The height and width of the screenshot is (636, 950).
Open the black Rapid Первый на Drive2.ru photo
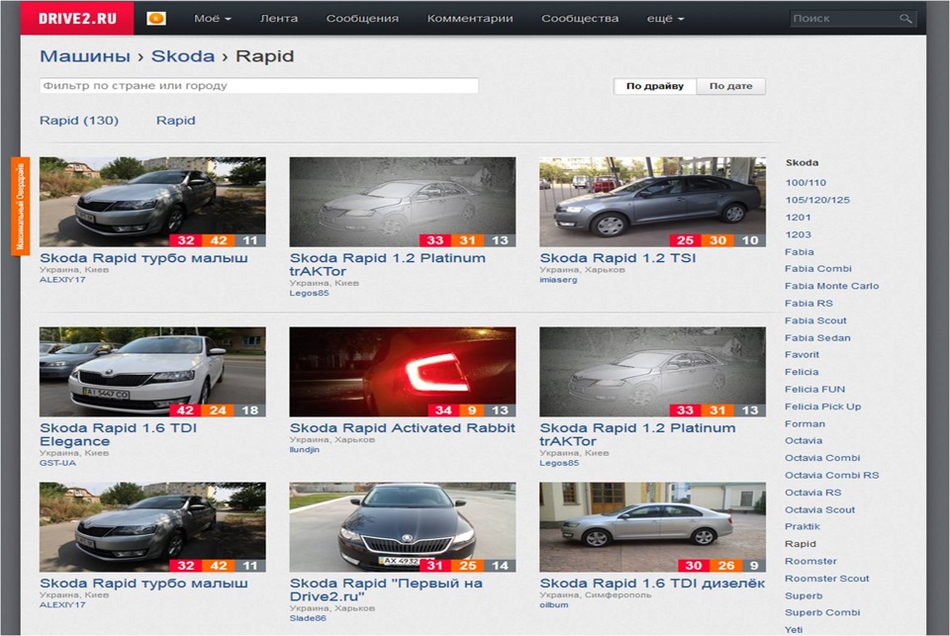click(x=403, y=527)
